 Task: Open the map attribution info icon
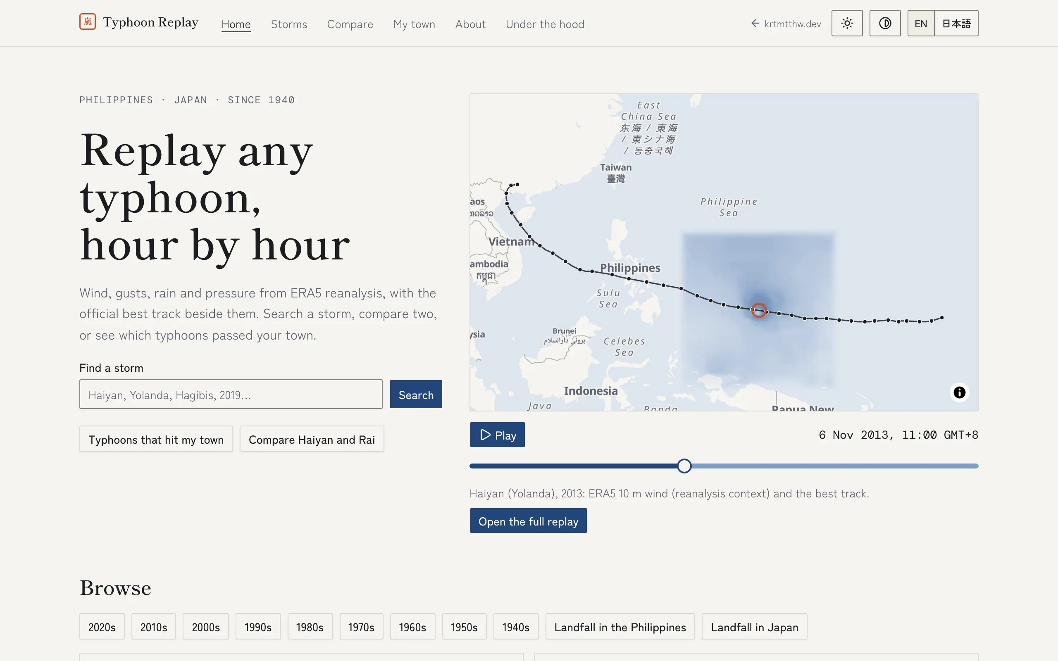[959, 392]
